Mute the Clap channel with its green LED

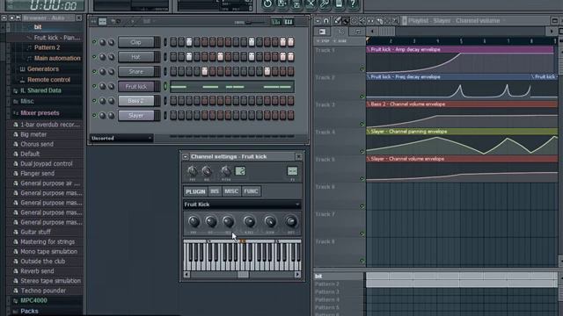tap(94, 42)
